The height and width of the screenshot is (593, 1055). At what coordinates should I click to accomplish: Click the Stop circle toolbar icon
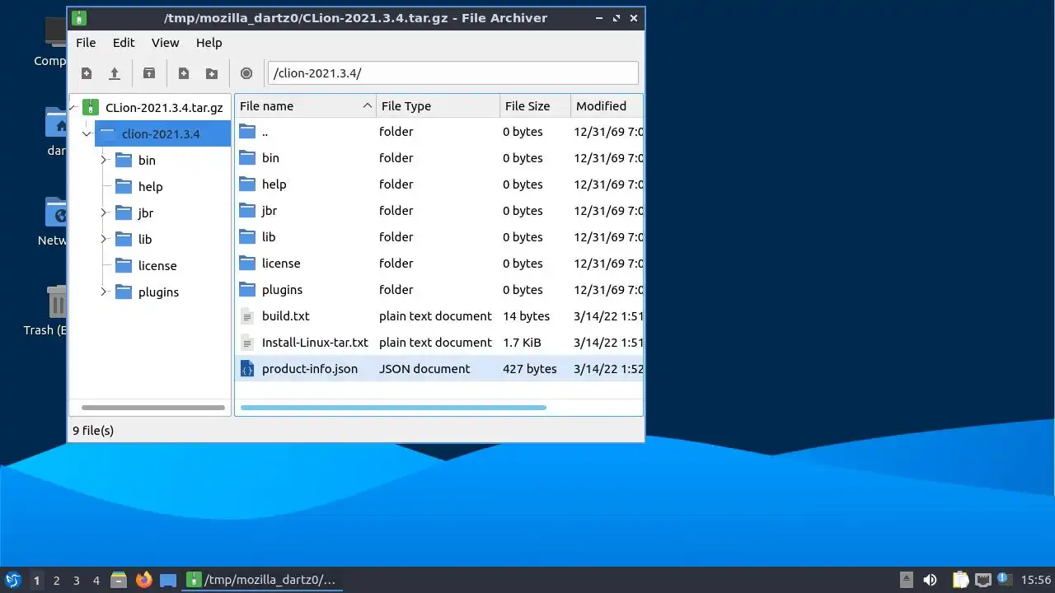[x=246, y=73]
